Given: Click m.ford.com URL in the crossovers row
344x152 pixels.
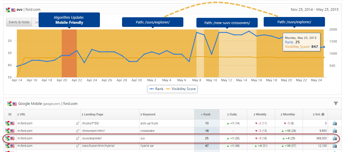Looking at the screenshot, I should click(x=25, y=131).
